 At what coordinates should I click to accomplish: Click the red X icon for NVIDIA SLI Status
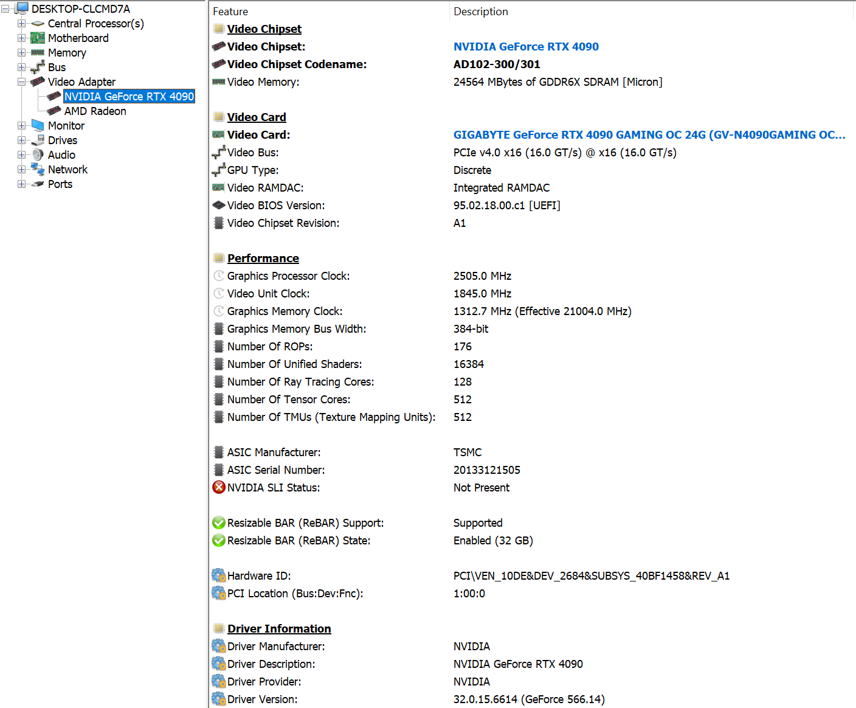tap(219, 487)
